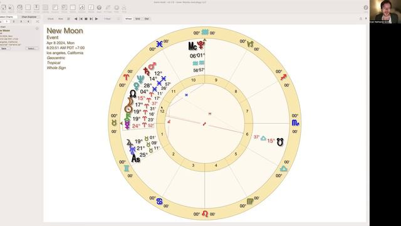
Task: Switch to the Wheel view tab
Action: click(128, 19)
